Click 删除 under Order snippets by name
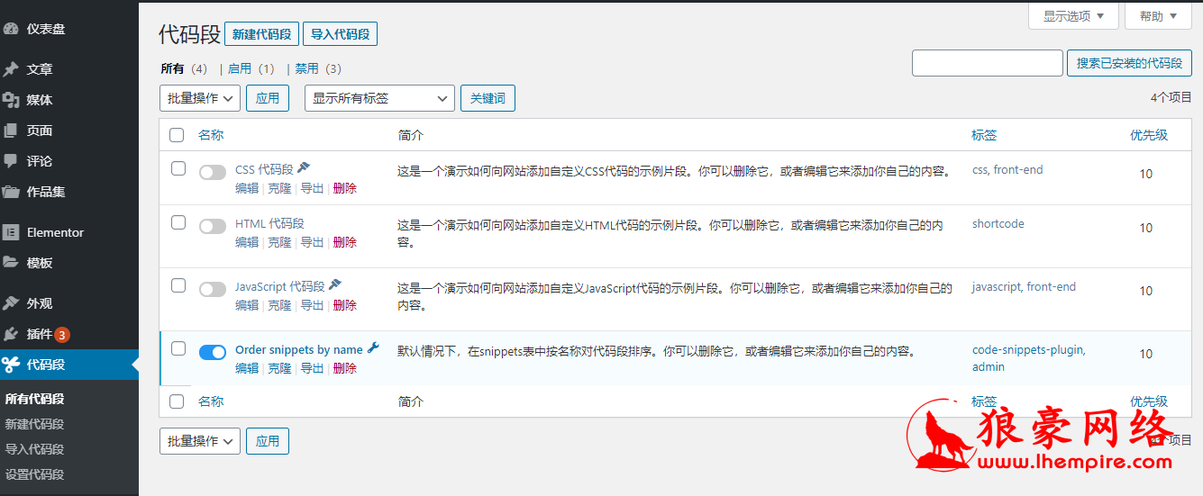The image size is (1203, 496). 345,368
